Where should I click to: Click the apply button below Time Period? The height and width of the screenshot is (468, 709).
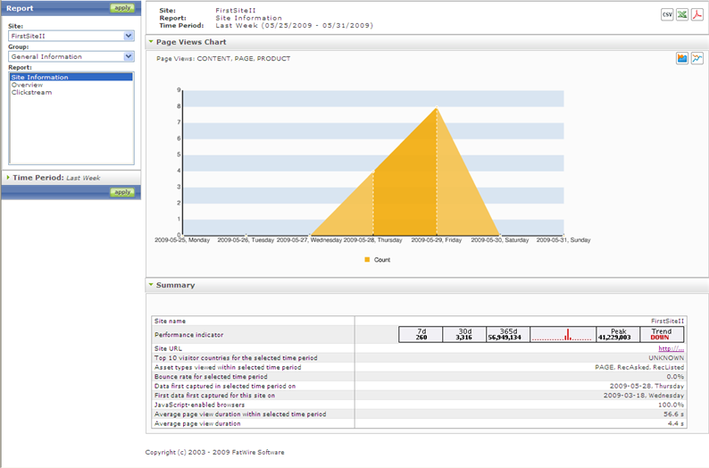122,192
